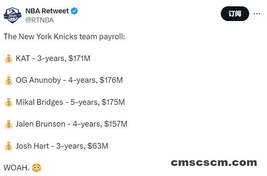This screenshot has height=176, width=267.
Task: Select the Mikal Bridges 5-years $175M line
Action: coord(70,102)
